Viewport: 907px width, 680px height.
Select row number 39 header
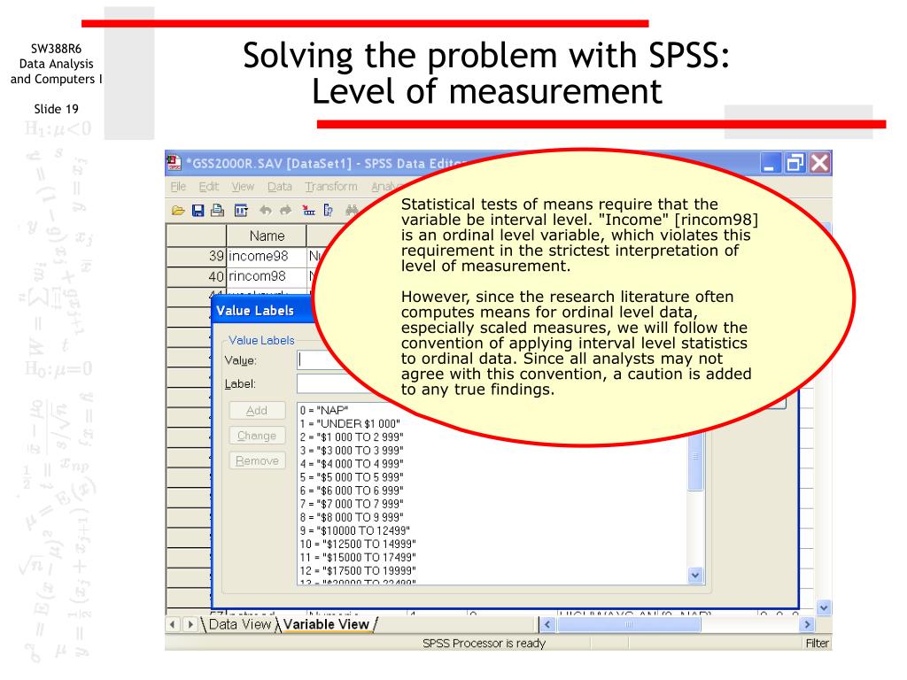[196, 256]
